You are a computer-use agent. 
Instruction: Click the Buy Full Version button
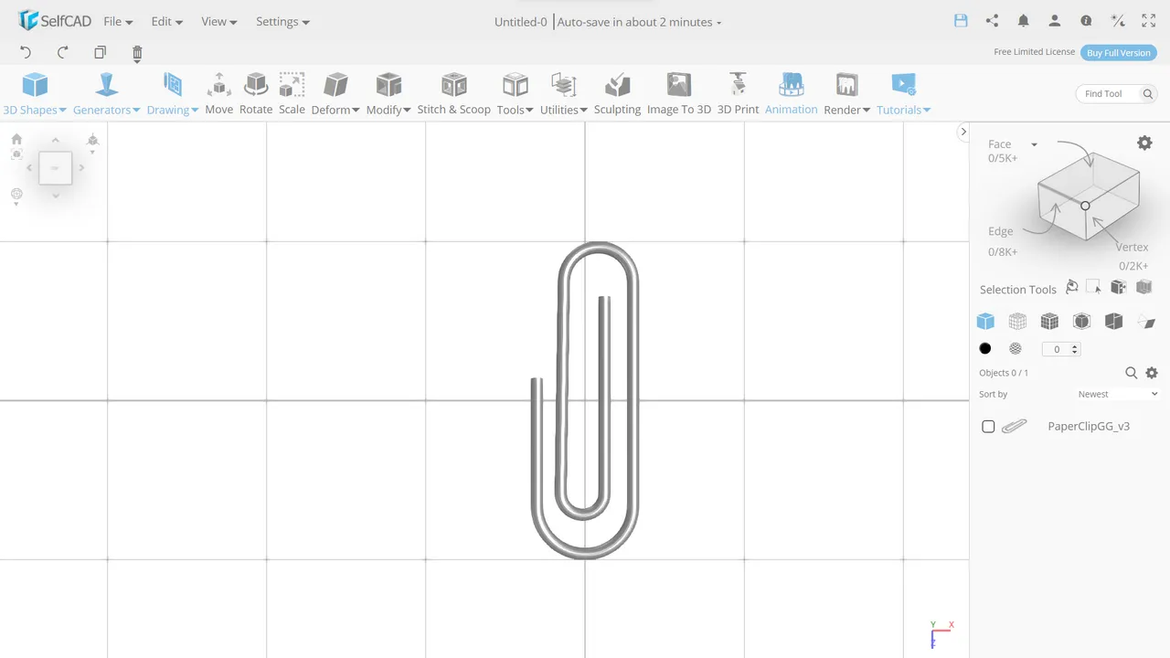[x=1118, y=53]
